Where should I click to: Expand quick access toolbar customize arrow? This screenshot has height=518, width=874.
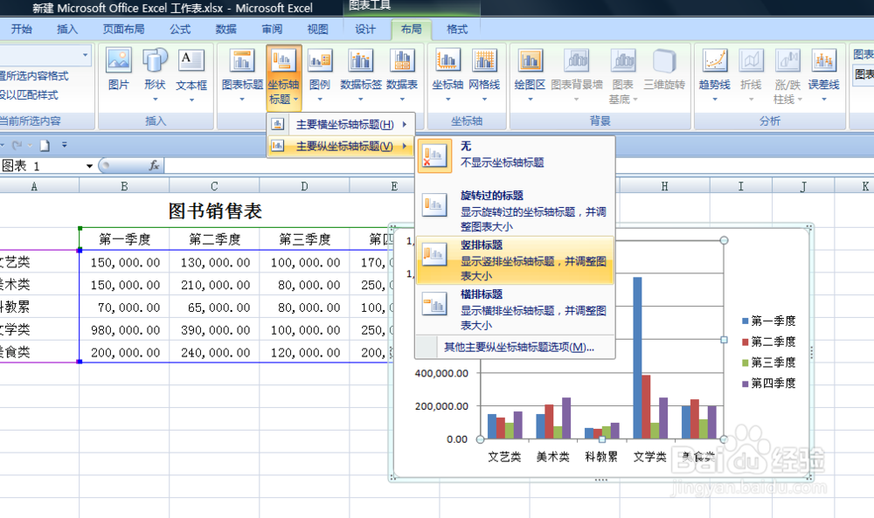point(64,145)
